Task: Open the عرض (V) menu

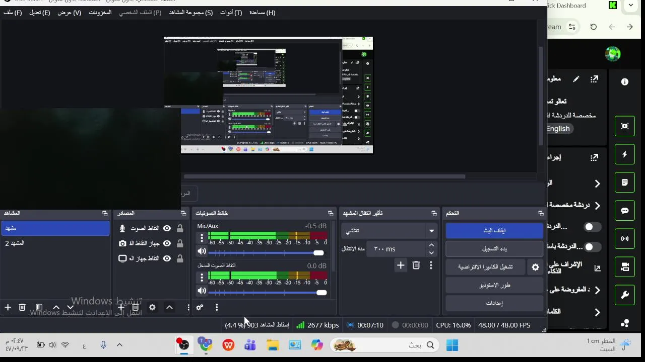Action: [x=70, y=13]
